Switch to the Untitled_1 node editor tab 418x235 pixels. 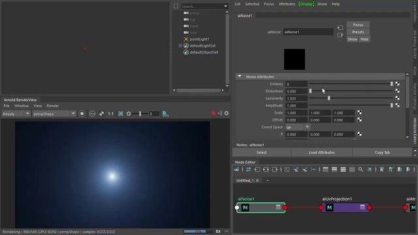[x=245, y=180]
